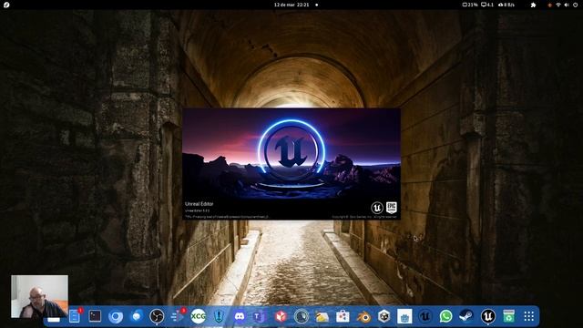583x328 pixels.
Task: Launch Discord from the dock
Action: 240,316
